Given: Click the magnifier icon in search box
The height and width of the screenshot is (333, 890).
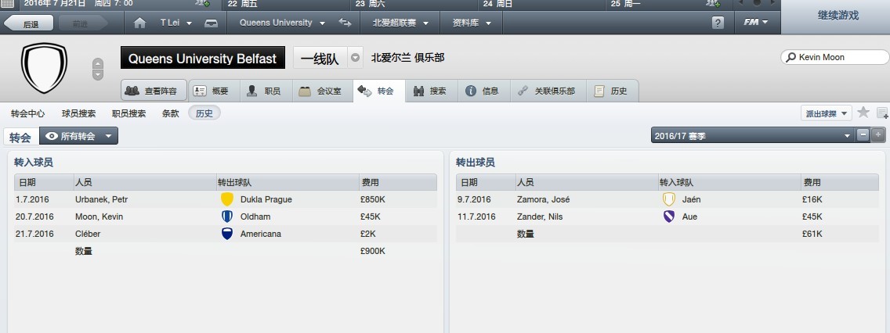Looking at the screenshot, I should click(x=791, y=57).
